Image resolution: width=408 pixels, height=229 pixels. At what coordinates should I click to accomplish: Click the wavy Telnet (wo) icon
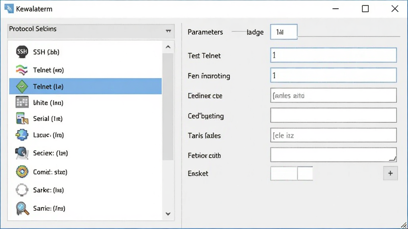coord(22,70)
